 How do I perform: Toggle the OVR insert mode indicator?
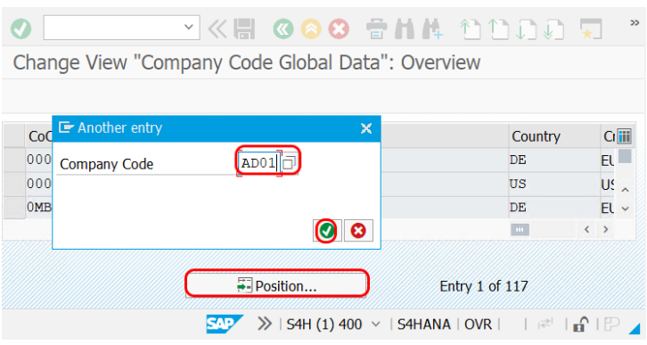479,324
